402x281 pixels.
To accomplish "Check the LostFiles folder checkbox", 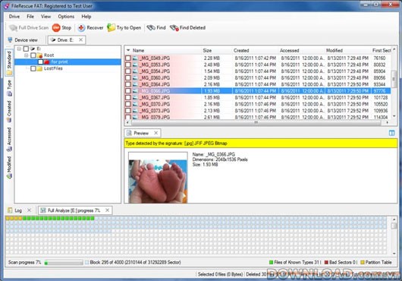I will point(33,68).
